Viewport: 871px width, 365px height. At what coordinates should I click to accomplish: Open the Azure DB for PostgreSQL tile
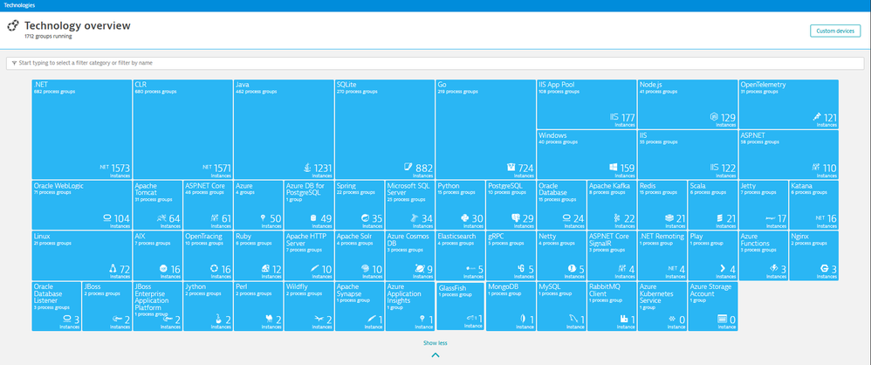pos(309,205)
